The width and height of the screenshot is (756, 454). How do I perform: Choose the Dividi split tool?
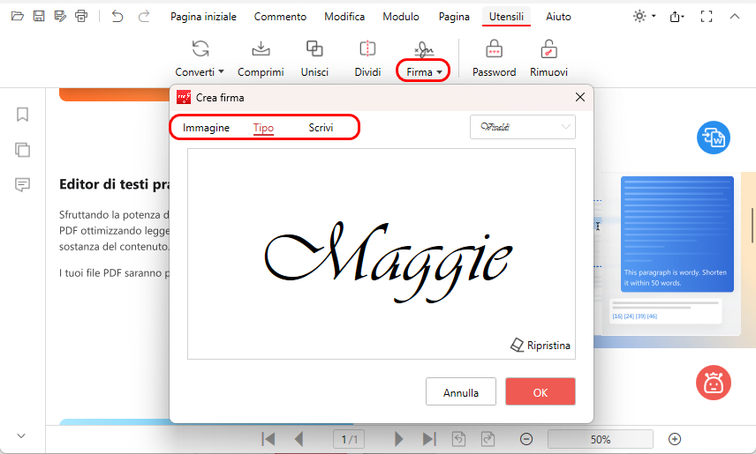tap(367, 58)
